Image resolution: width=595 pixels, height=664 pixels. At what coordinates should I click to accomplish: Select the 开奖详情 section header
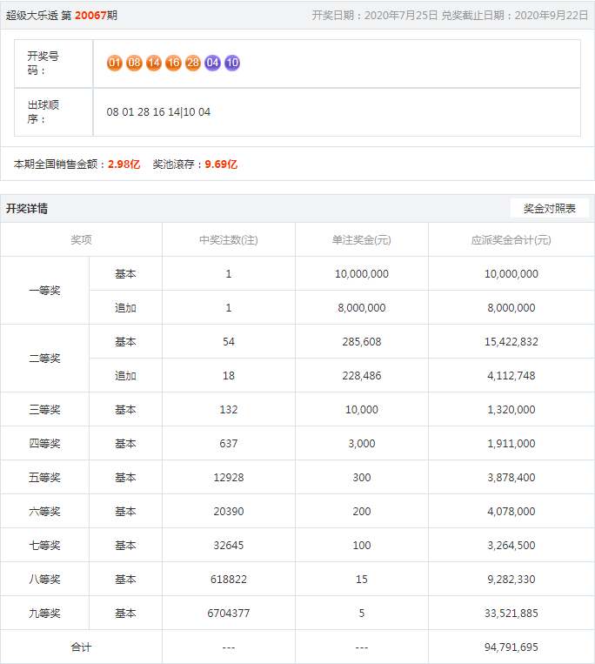(27, 209)
